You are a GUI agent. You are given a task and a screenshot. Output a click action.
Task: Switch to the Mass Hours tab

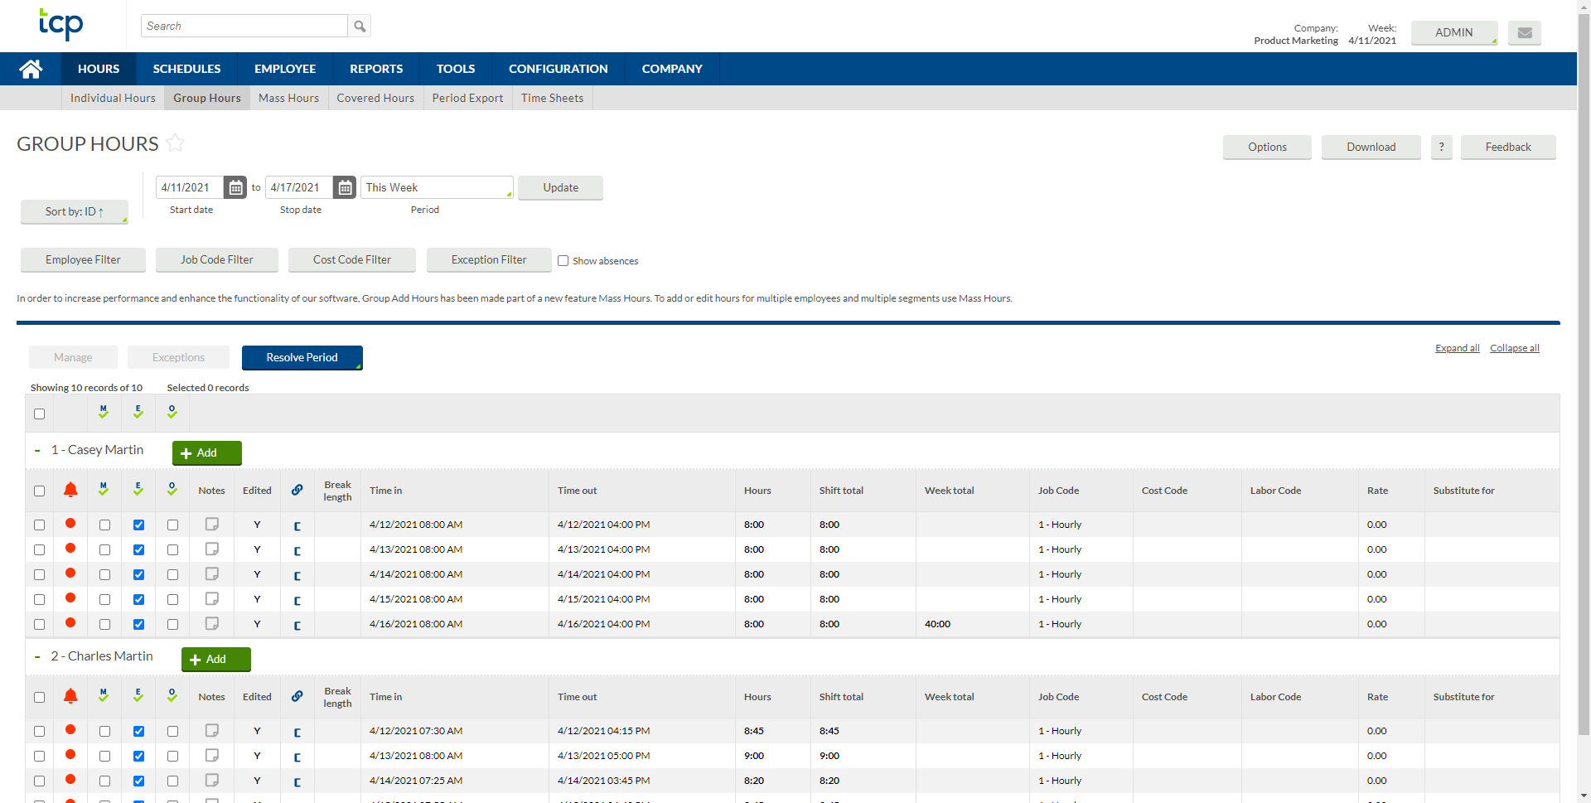pyautogui.click(x=288, y=98)
